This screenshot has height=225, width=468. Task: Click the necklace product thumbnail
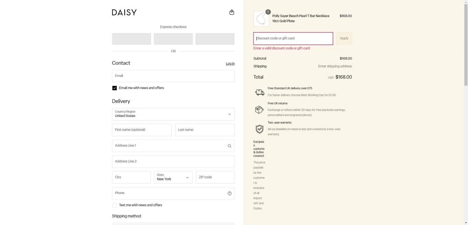click(x=261, y=19)
